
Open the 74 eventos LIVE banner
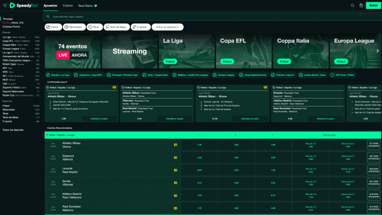(x=73, y=51)
